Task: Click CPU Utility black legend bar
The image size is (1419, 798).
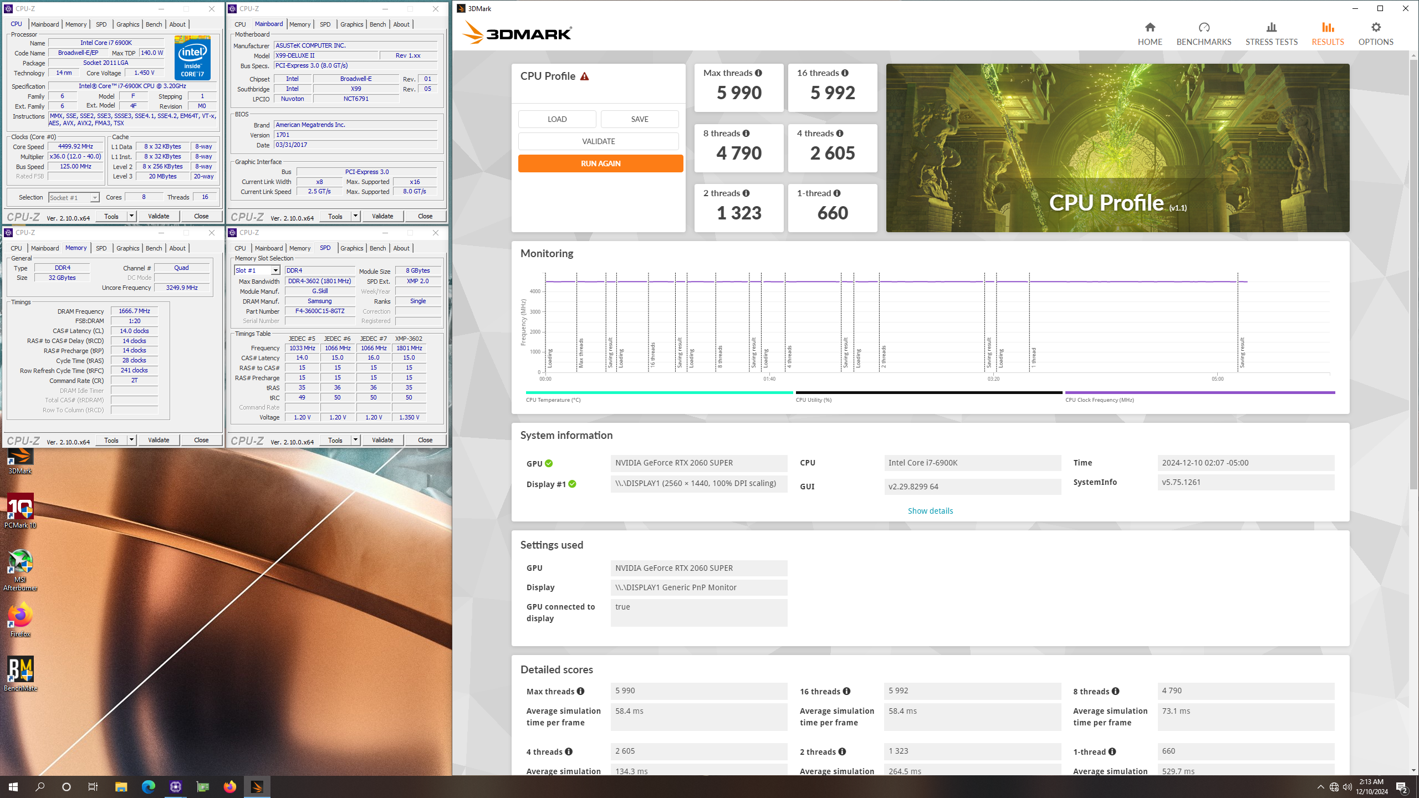Action: (929, 393)
